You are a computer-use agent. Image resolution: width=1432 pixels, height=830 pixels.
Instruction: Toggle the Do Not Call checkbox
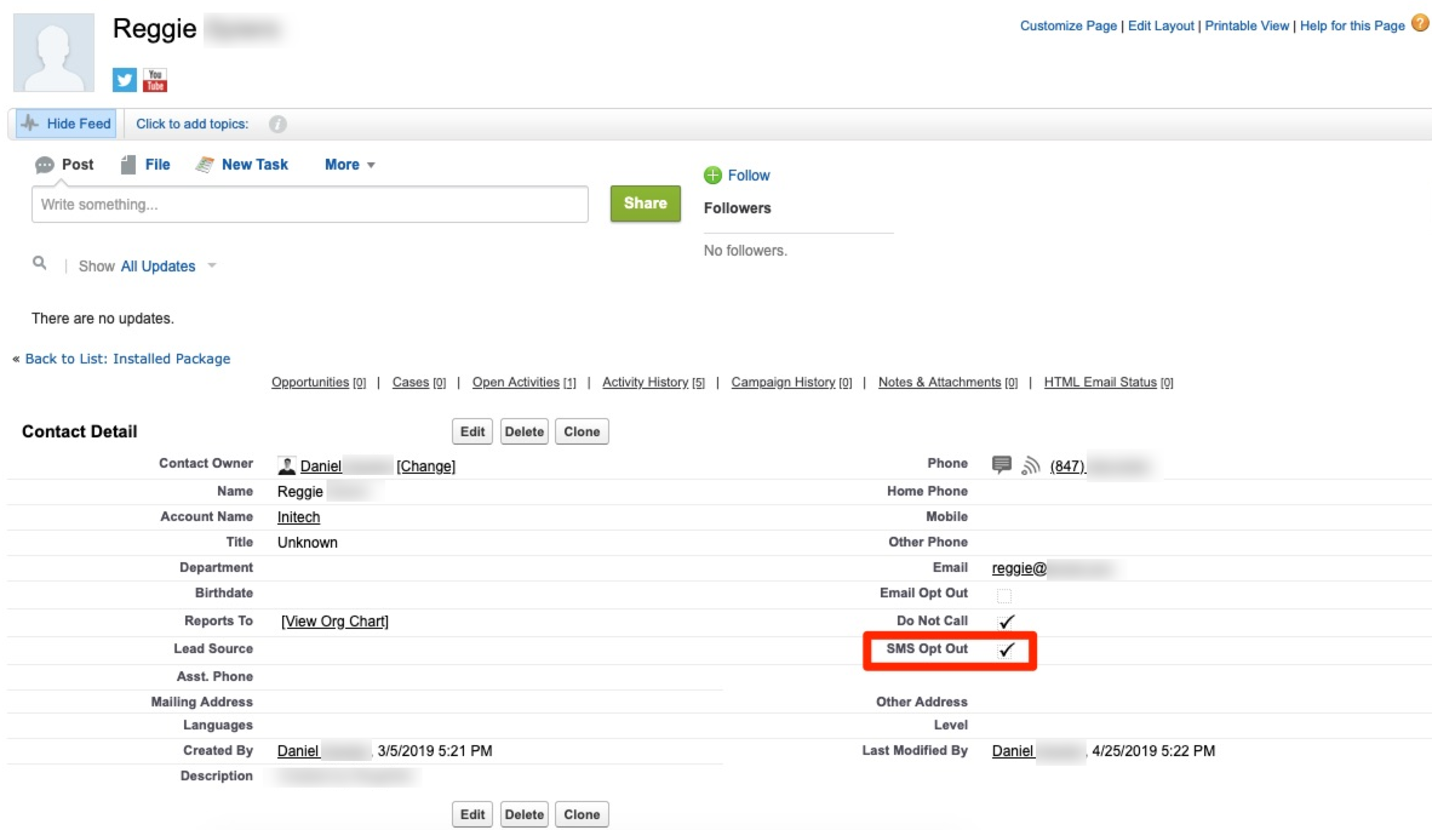point(1006,622)
